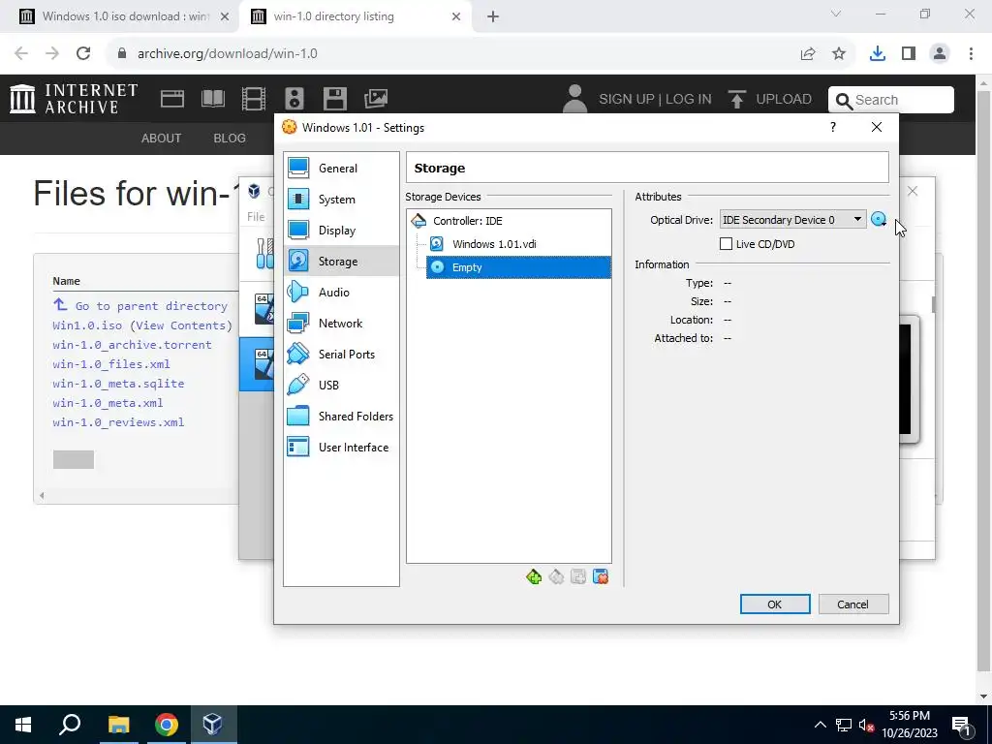Open USB settings category
This screenshot has height=744, width=992.
tap(341, 386)
